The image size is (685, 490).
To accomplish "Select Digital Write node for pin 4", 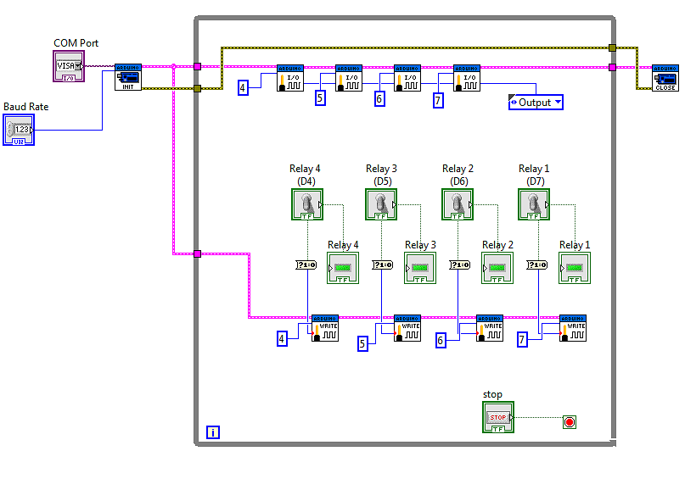I will point(325,328).
